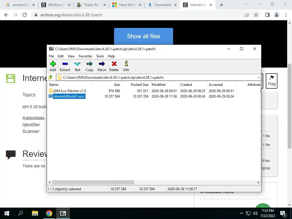Image resolution: width=292 pixels, height=219 pixels.
Task: Click 7-Zip icon in the taskbar
Action: click(63, 213)
